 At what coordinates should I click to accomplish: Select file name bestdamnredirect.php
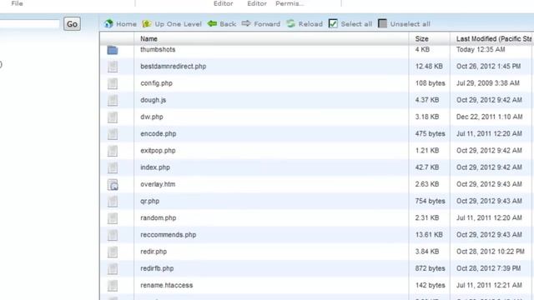pyautogui.click(x=173, y=67)
